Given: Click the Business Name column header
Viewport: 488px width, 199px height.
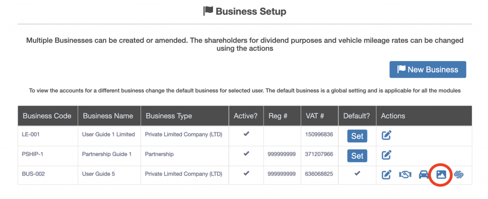Looking at the screenshot, I should tap(108, 116).
